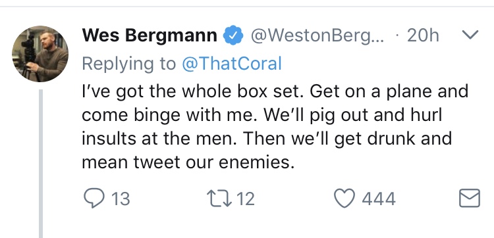The image size is (494, 238).
Task: Click the 'mean tweet our enemies' text line
Action: [x=188, y=162]
